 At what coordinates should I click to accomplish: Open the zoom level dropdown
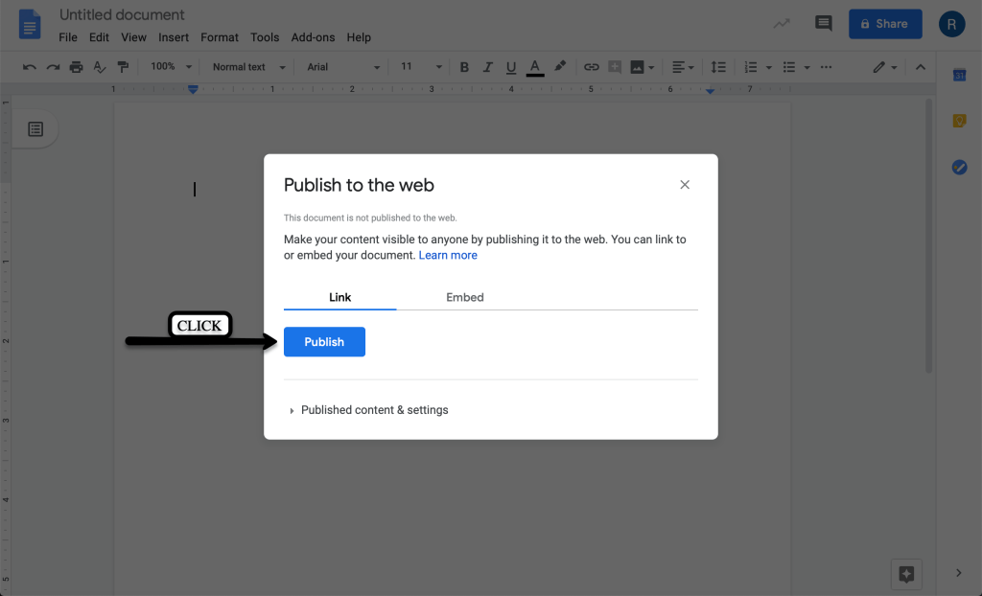coord(171,67)
